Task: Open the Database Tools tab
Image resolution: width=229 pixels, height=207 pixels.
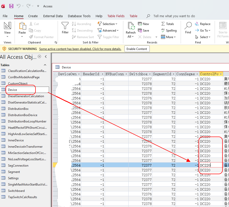Action: [x=79, y=16]
